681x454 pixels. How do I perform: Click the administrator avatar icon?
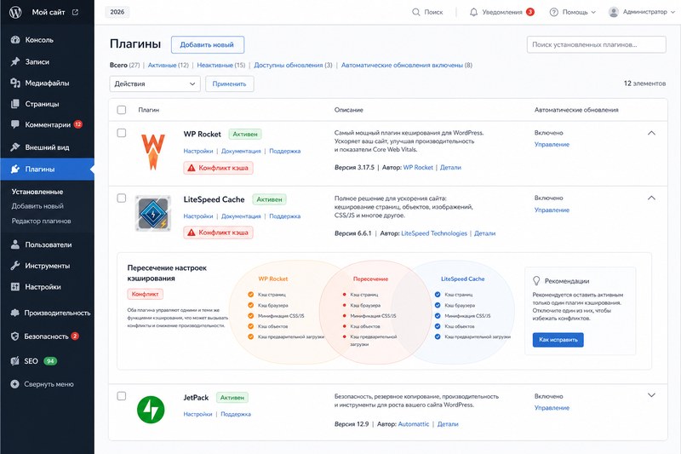click(x=613, y=12)
